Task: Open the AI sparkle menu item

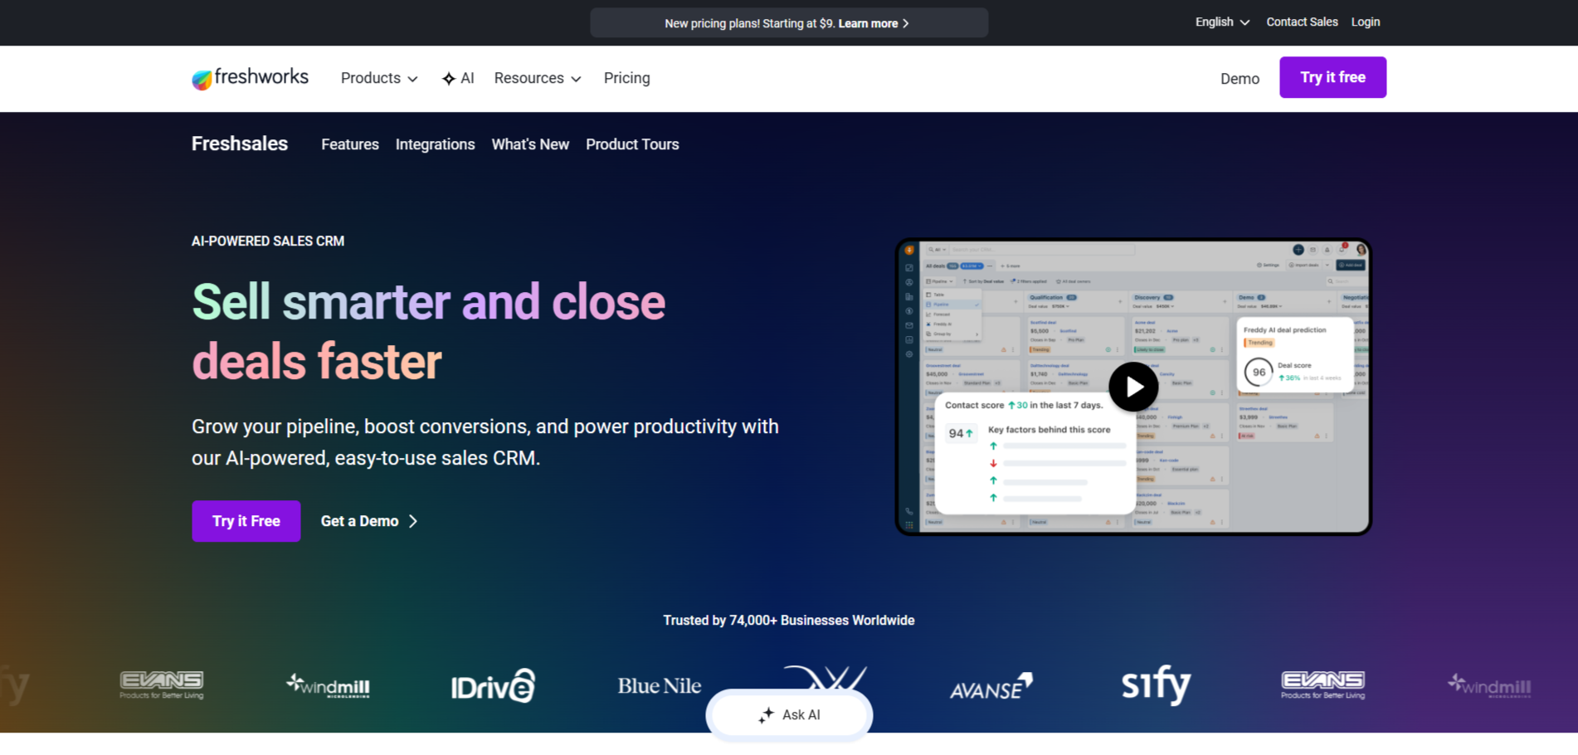Action: [458, 78]
